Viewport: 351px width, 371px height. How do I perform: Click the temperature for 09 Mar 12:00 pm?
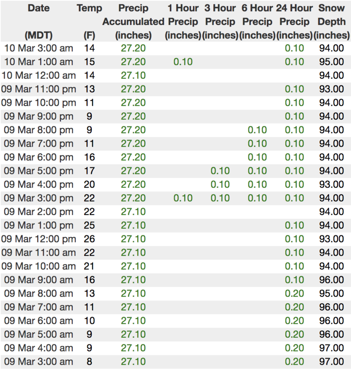click(89, 239)
